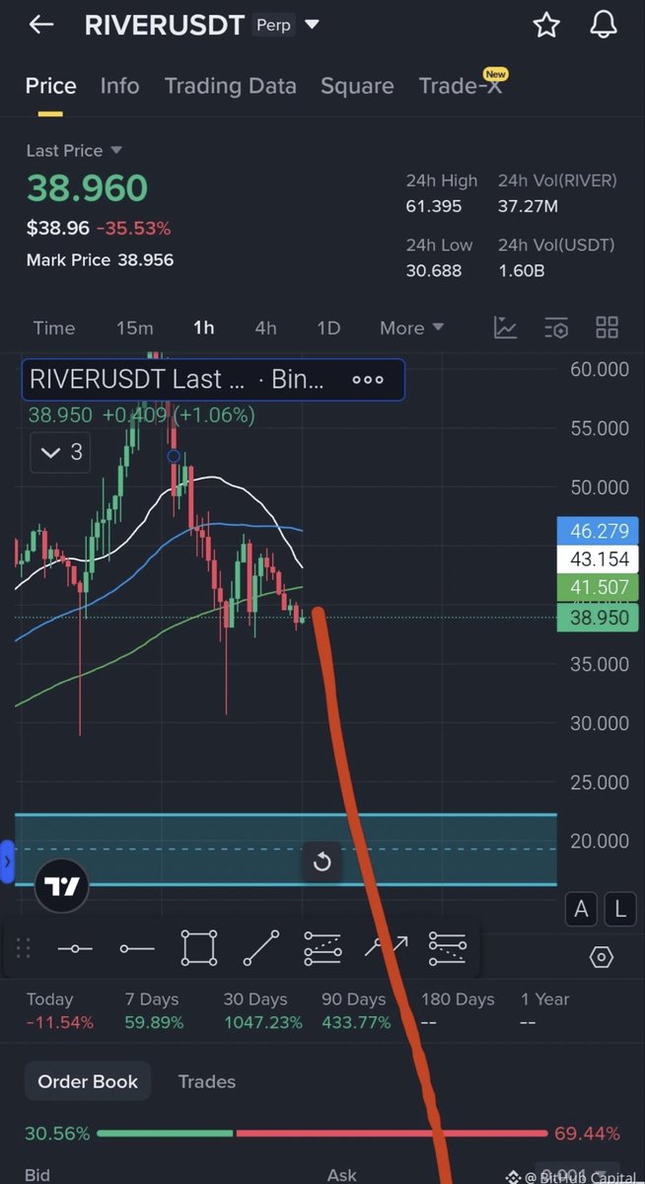645x1184 pixels.
Task: Select the long/short position lines tool
Action: pos(448,948)
